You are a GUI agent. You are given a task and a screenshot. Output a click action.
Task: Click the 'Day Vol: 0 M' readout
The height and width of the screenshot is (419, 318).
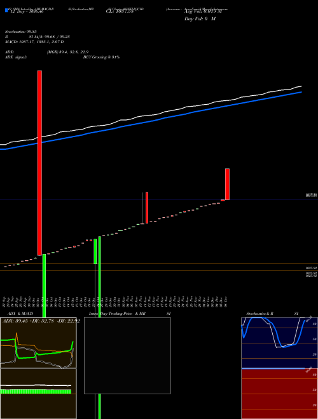pos(200,19)
